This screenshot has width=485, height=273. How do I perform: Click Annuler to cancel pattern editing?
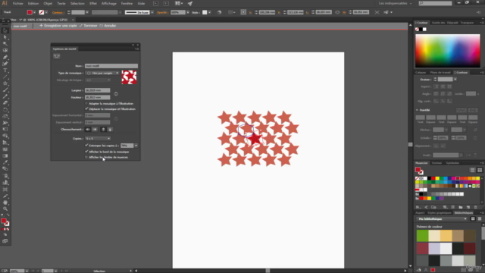[108, 26]
